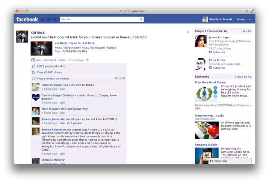Open Kid Rock profile thumbnail

tap(22, 36)
